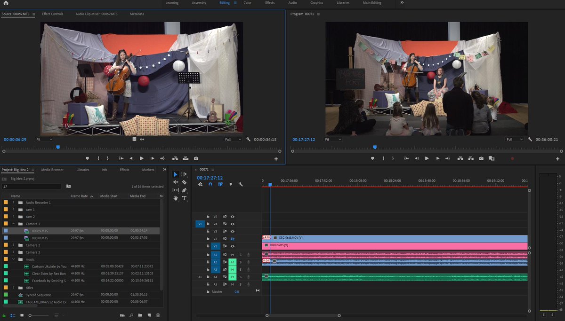Select the Track Select Forward tool
Image resolution: width=565 pixels, height=321 pixels.
point(184,174)
